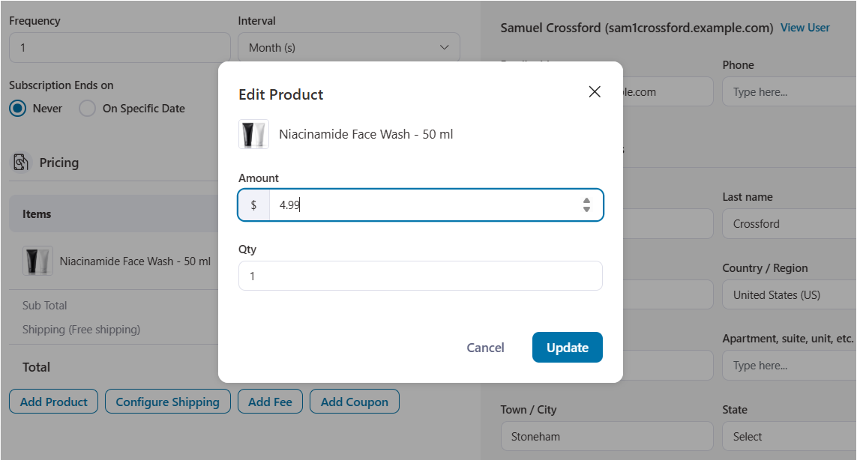Click the Frequency input field
The width and height of the screenshot is (857, 460).
point(118,46)
